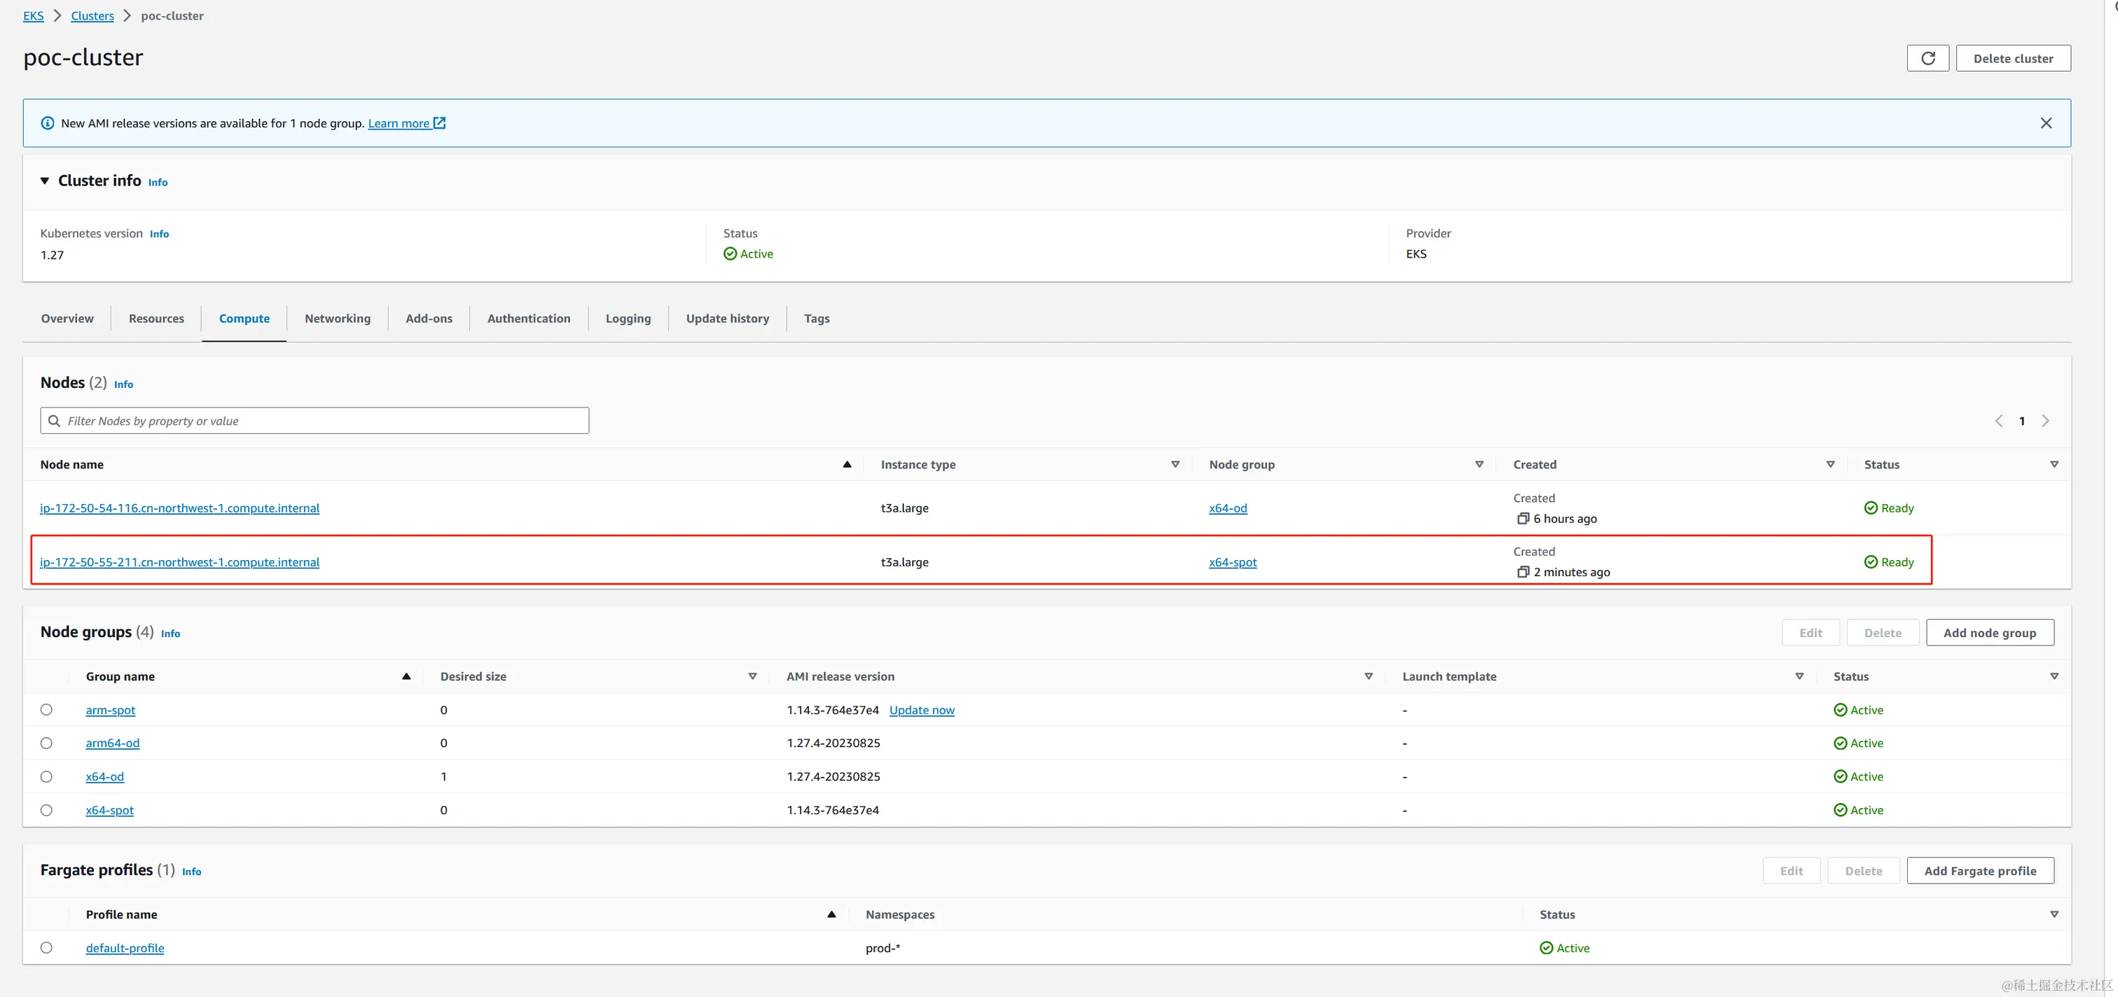2118x997 pixels.
Task: Select the arm64-od node group radio
Action: click(46, 743)
